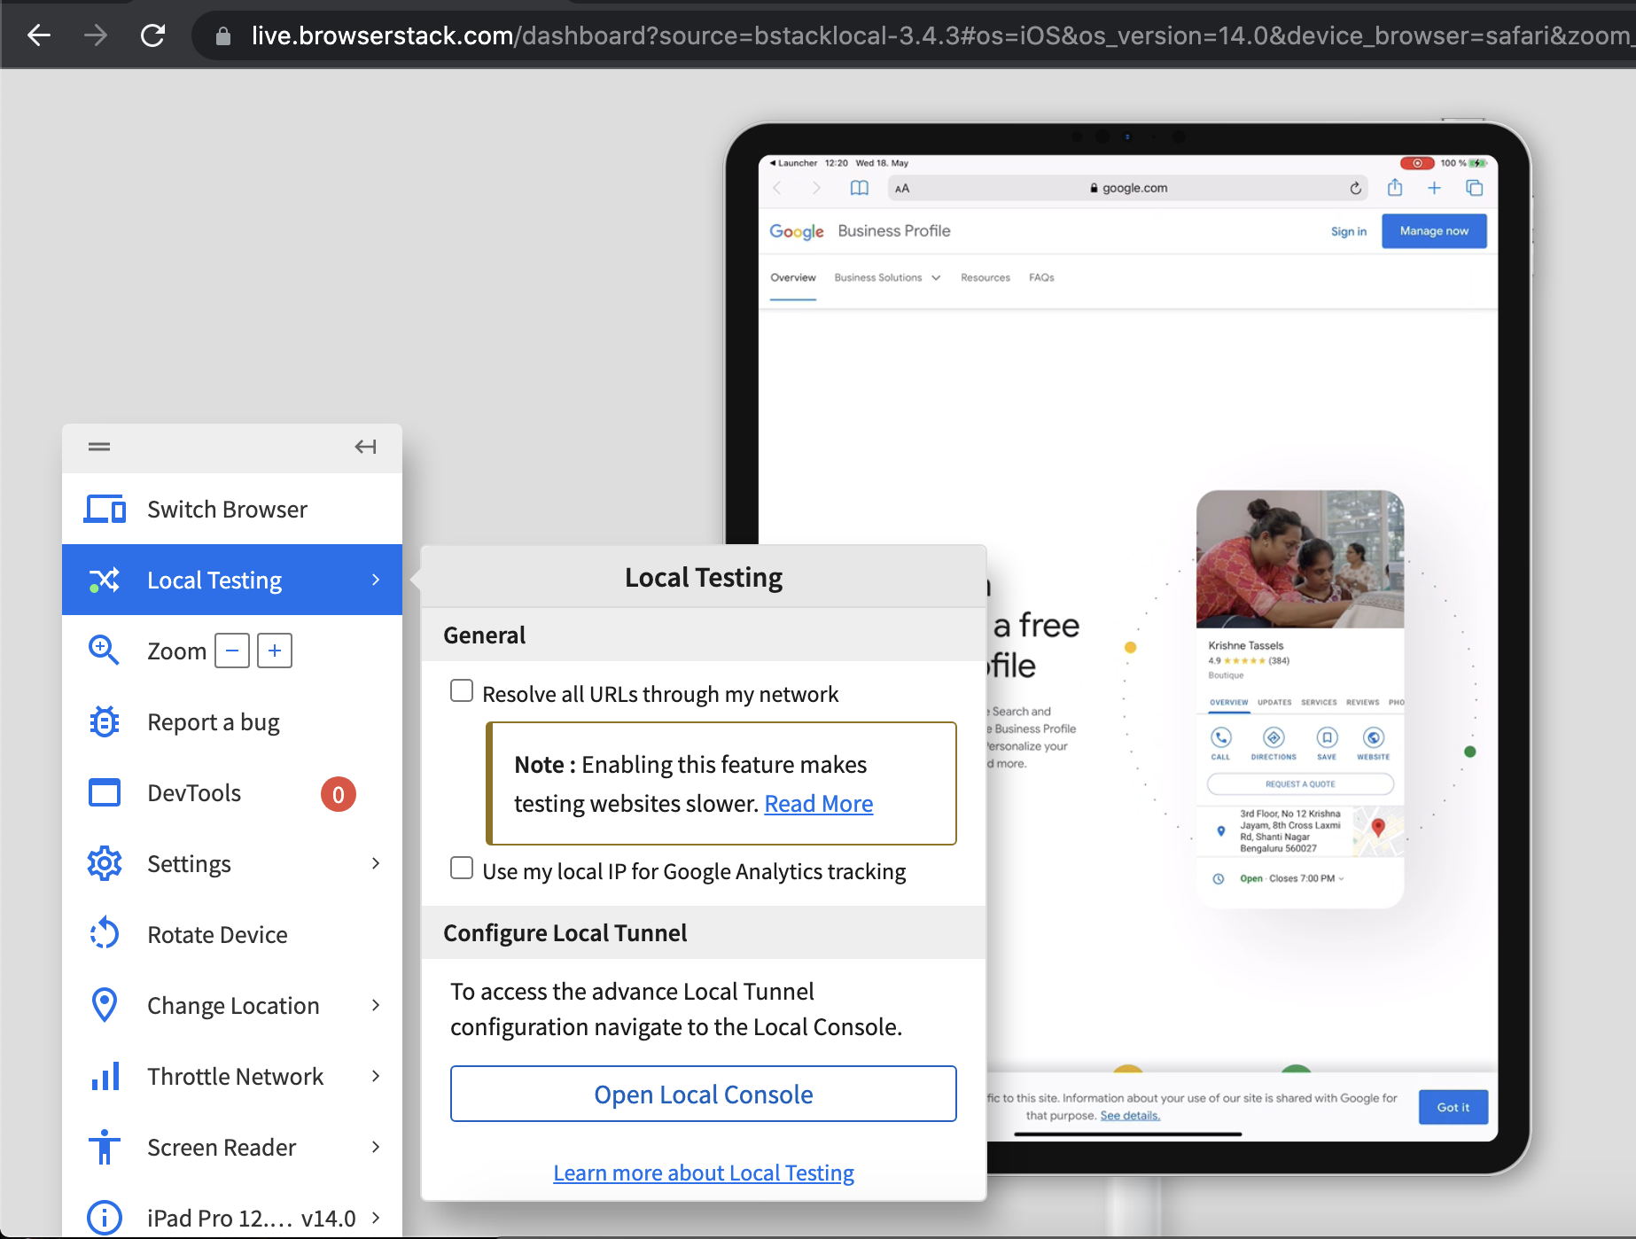The width and height of the screenshot is (1636, 1239).
Task: Select the Overview tab
Action: pos(792,277)
